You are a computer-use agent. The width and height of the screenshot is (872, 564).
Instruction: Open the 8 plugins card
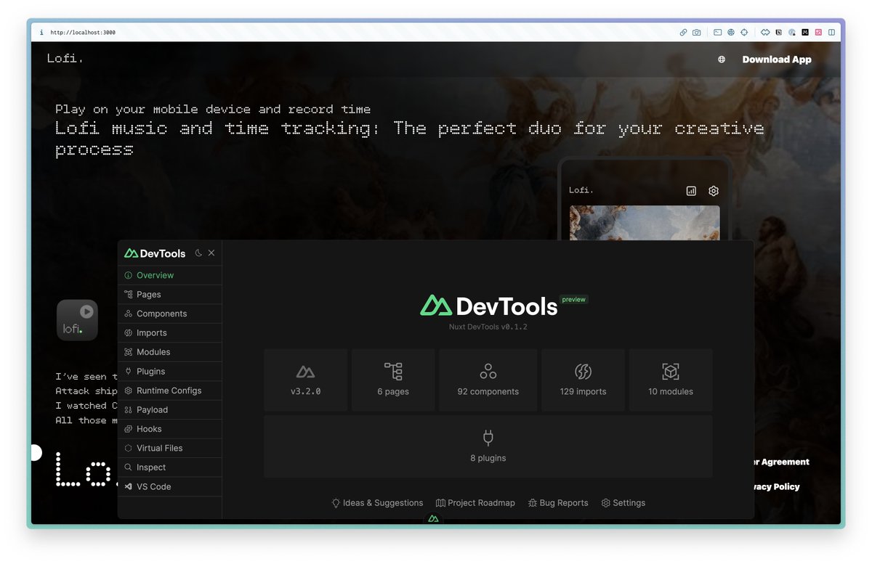click(488, 446)
